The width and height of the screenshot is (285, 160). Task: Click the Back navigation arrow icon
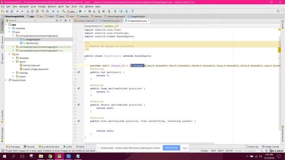53,11
